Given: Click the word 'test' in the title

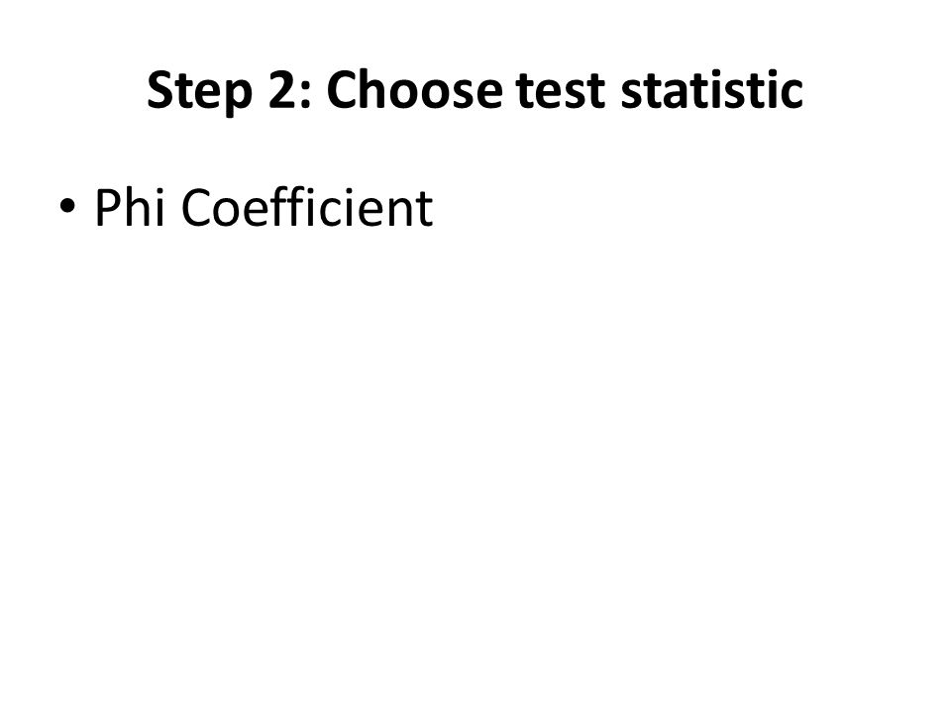Looking at the screenshot, I should point(561,91).
